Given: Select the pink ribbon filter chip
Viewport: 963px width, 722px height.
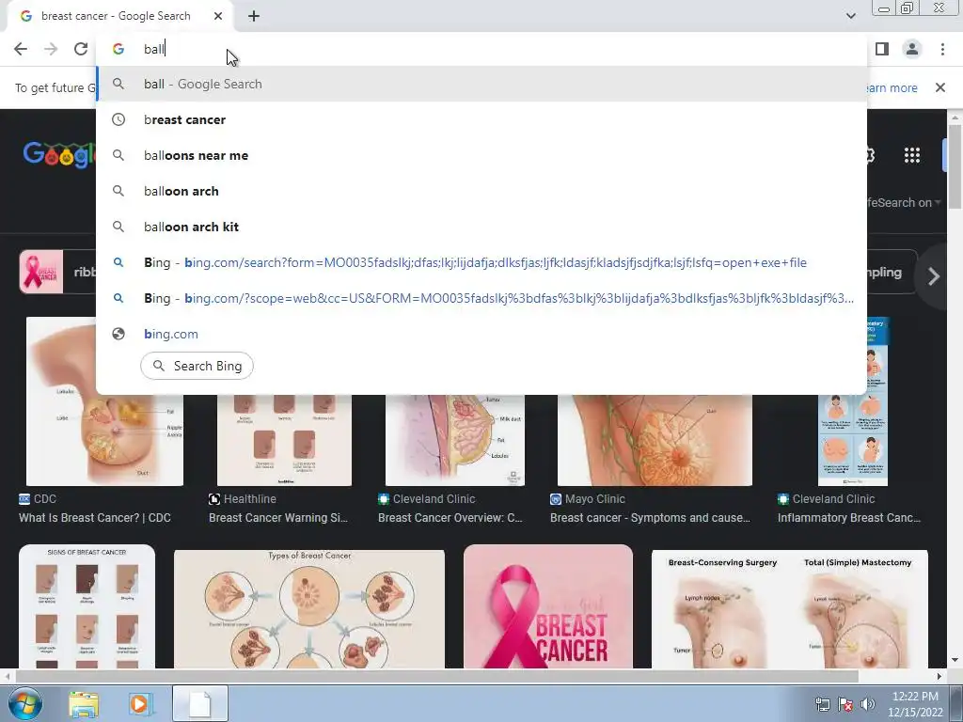Looking at the screenshot, I should 57,272.
